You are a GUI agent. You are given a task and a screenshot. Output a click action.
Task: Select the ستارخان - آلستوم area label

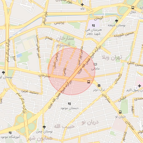[65, 42]
